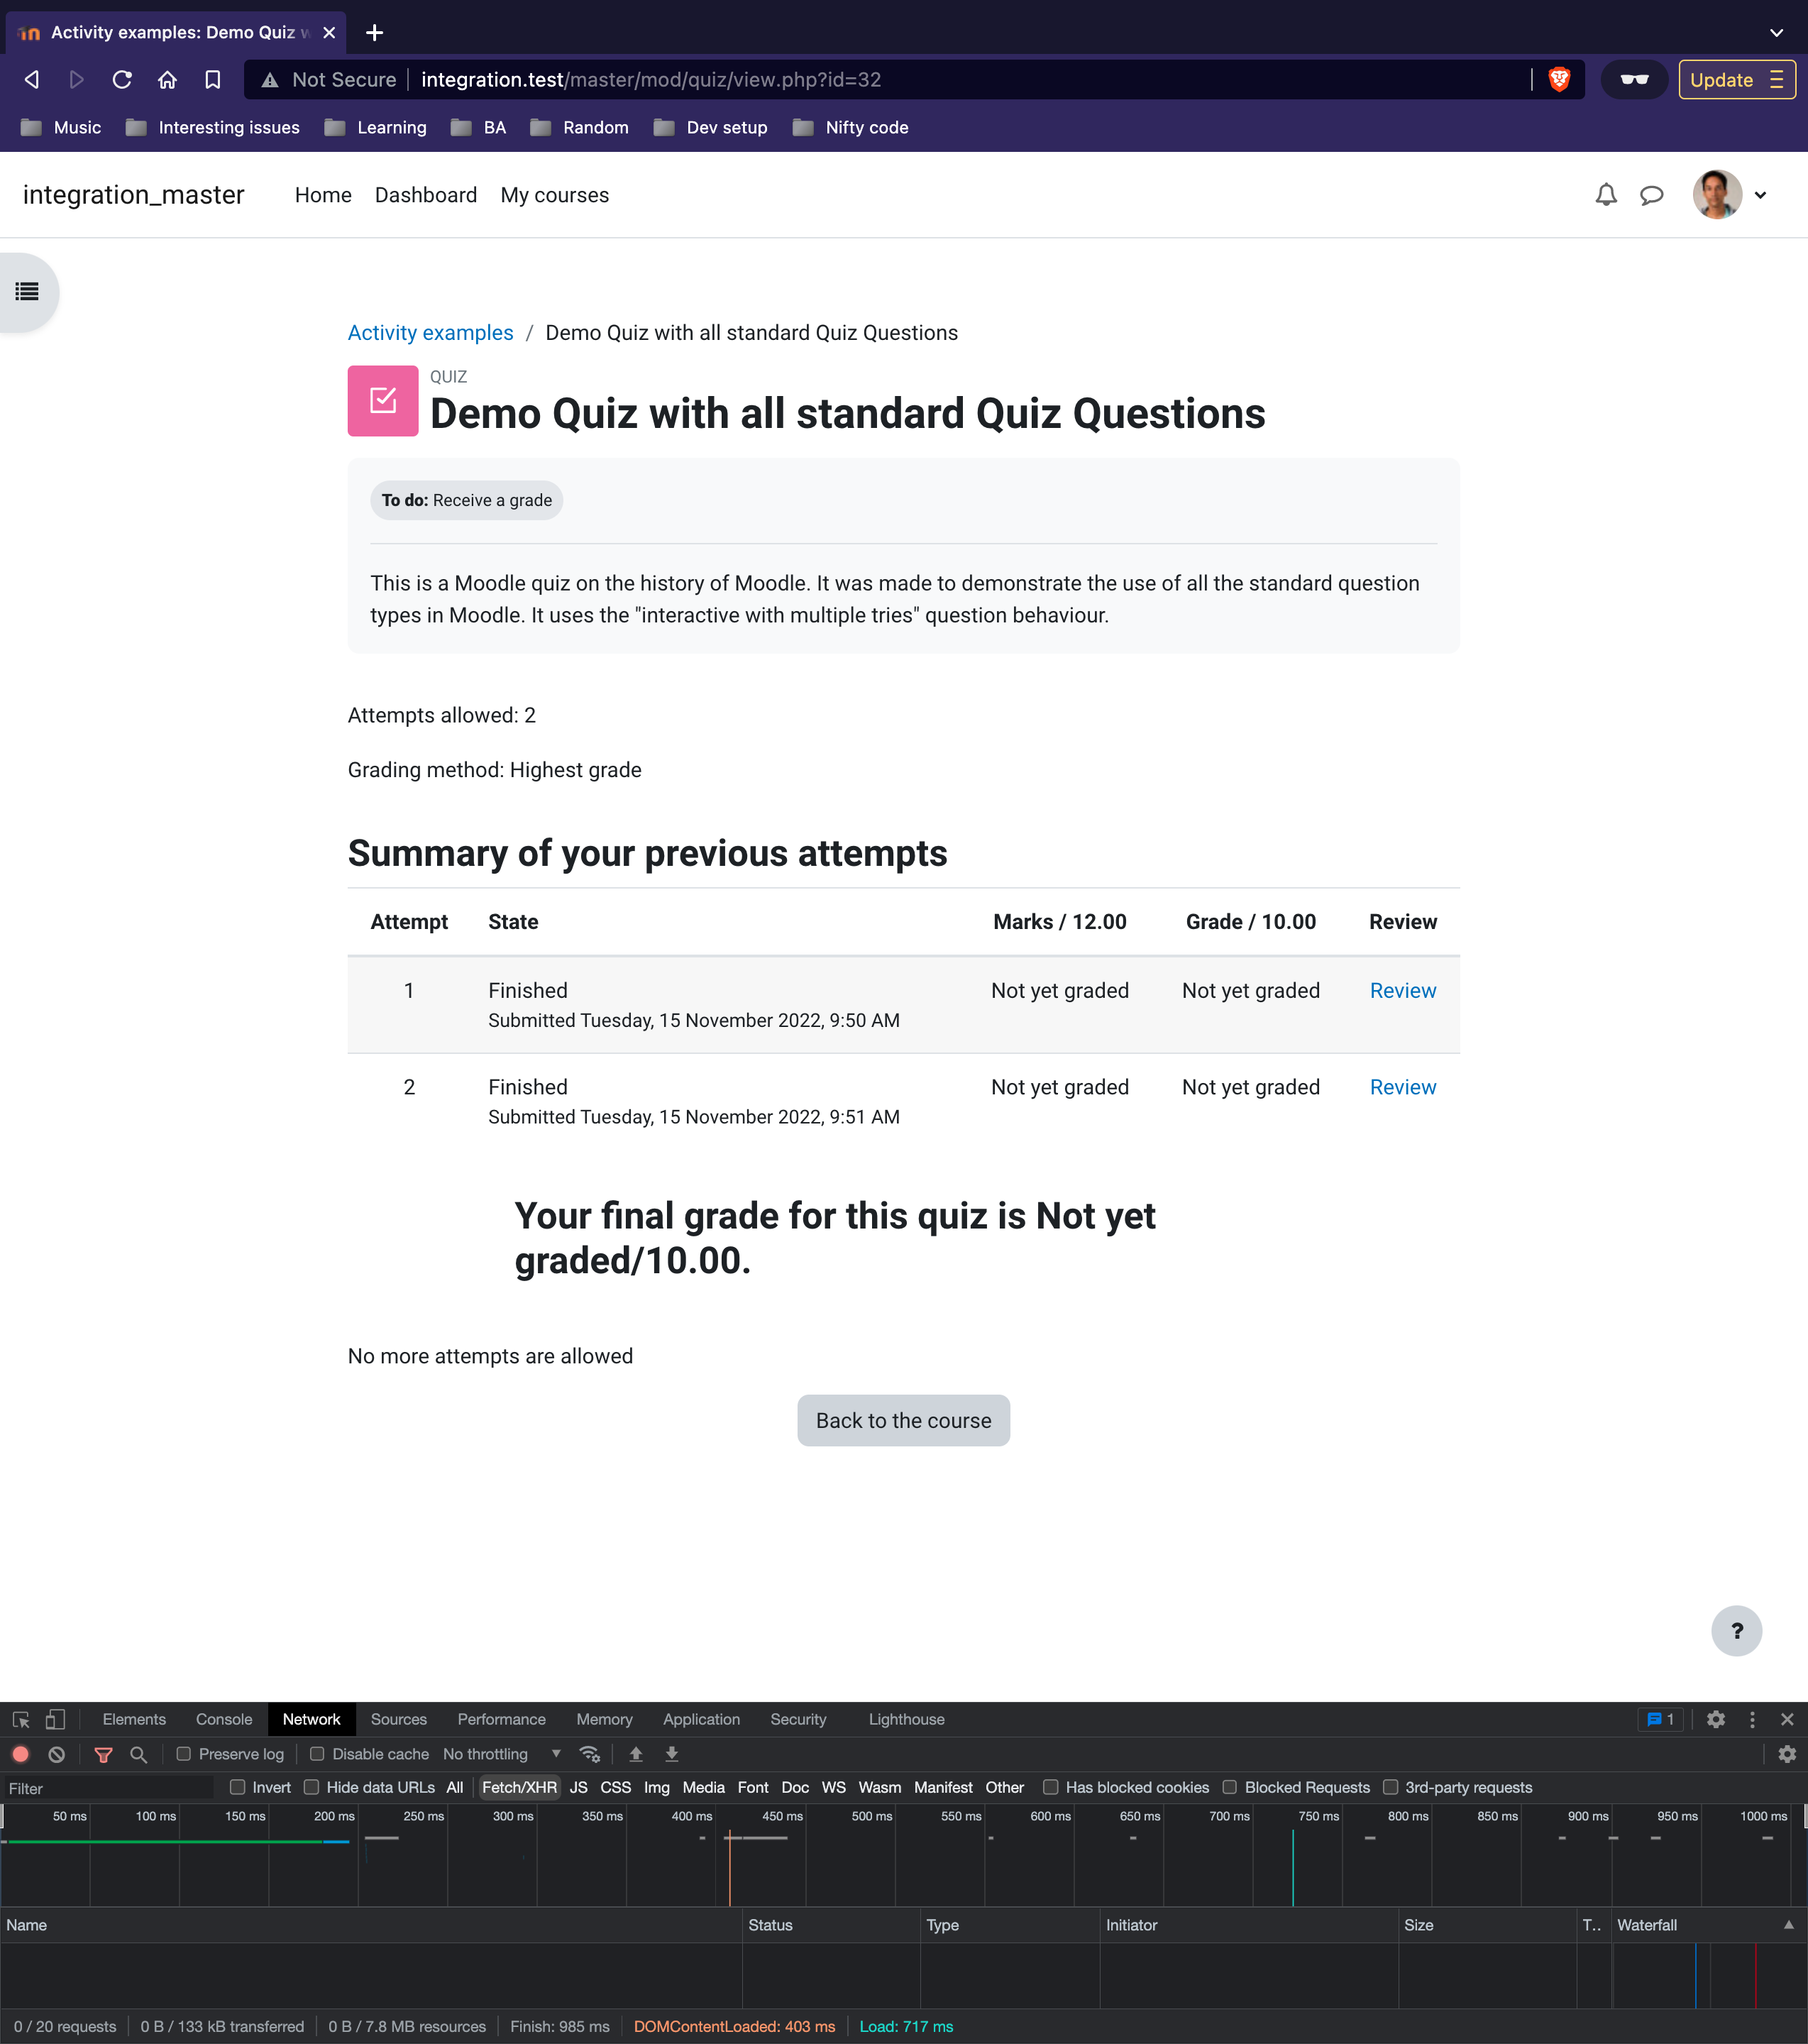Viewport: 1808px width, 2044px height.
Task: Open the Dev setup bookmarks folder
Action: coord(711,127)
